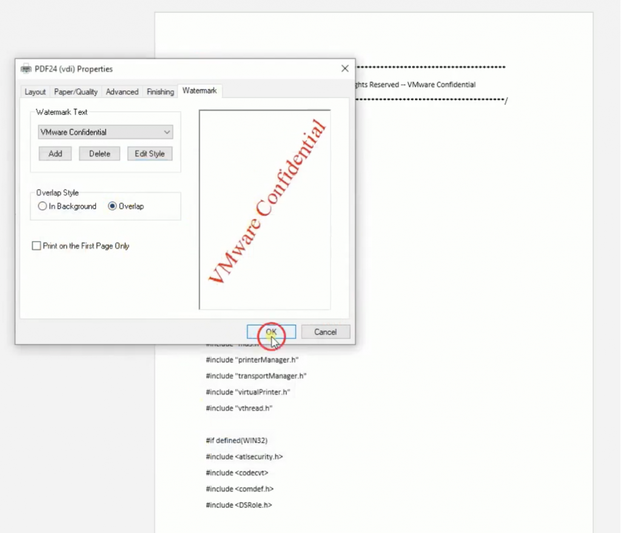The image size is (621, 533).
Task: Click the DSRole.h include line
Action: [x=239, y=505]
